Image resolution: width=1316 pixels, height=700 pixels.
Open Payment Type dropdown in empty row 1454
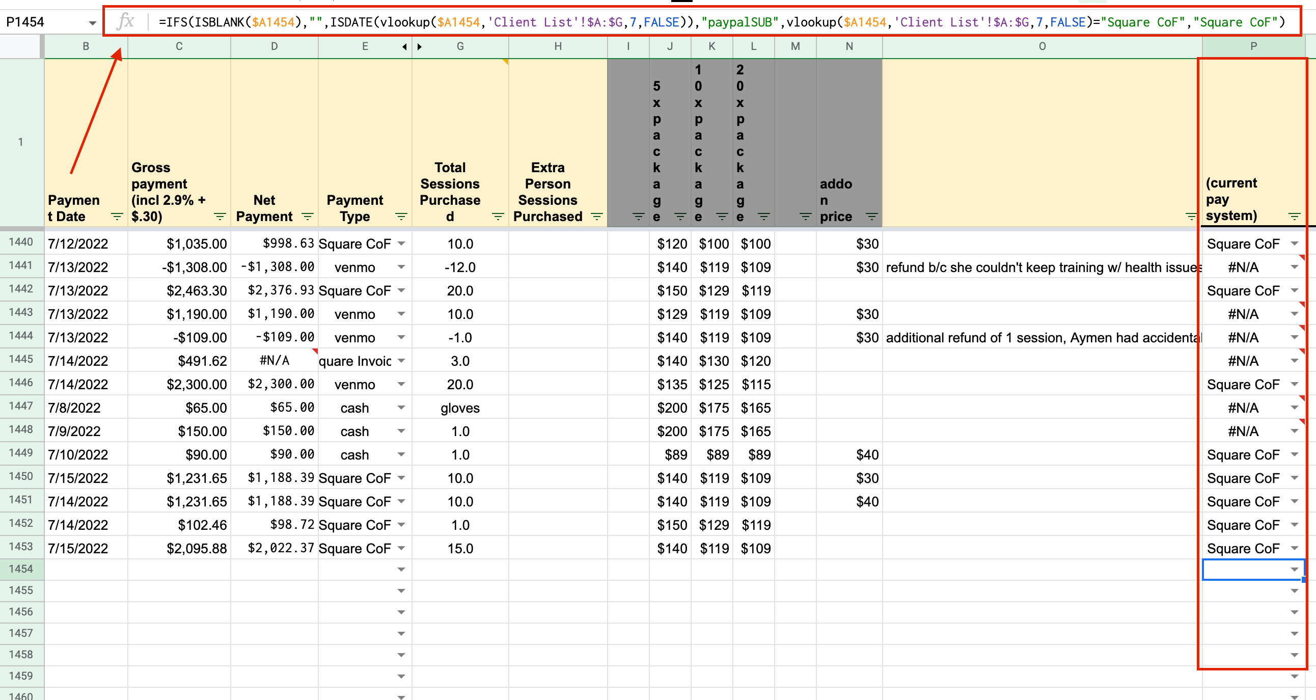tap(401, 570)
